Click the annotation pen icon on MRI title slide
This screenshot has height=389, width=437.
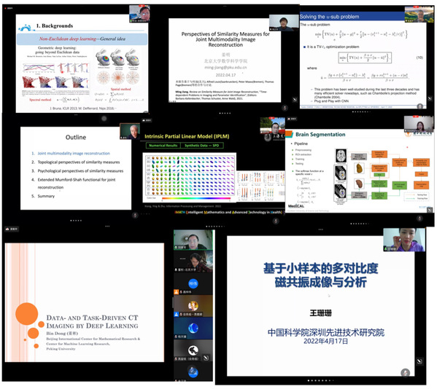click(419, 361)
